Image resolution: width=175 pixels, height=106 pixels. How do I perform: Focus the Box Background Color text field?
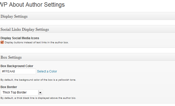18,71
